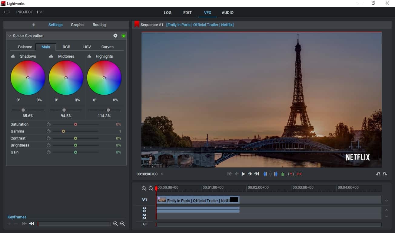Enable keyframing for Brightness
This screenshot has height=233, width=395.
(48, 145)
